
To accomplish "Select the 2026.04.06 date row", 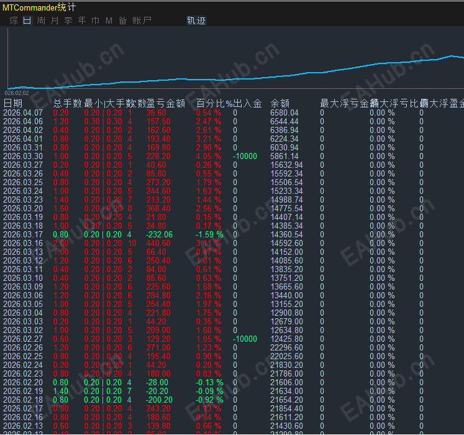I will pos(23,121).
